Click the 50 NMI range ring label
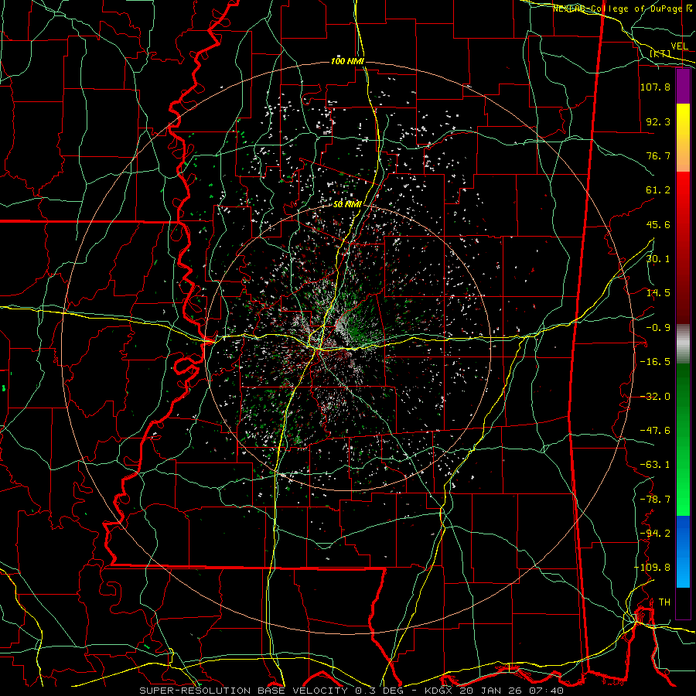 [347, 205]
